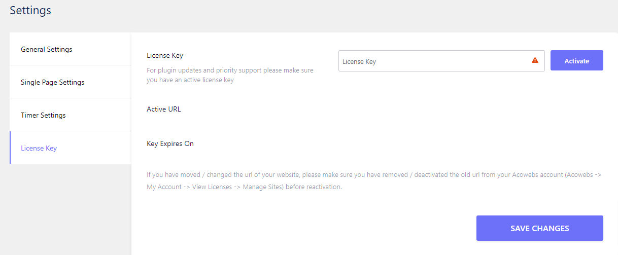Click the License Key field label
This screenshot has width=618, height=255.
coord(165,55)
